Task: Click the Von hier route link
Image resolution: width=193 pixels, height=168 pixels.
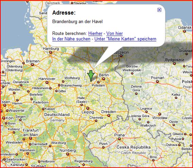Action: click(115, 34)
